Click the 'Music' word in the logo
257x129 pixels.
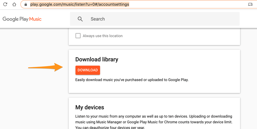pyautogui.click(x=35, y=19)
